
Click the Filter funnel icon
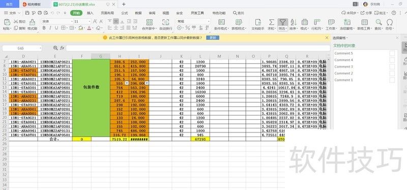point(282,22)
